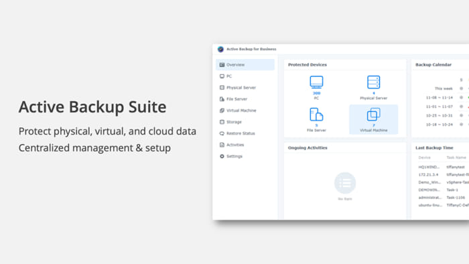Screen dimensions: 469x264
Task: Click the File Server device icon
Action: click(x=316, y=115)
